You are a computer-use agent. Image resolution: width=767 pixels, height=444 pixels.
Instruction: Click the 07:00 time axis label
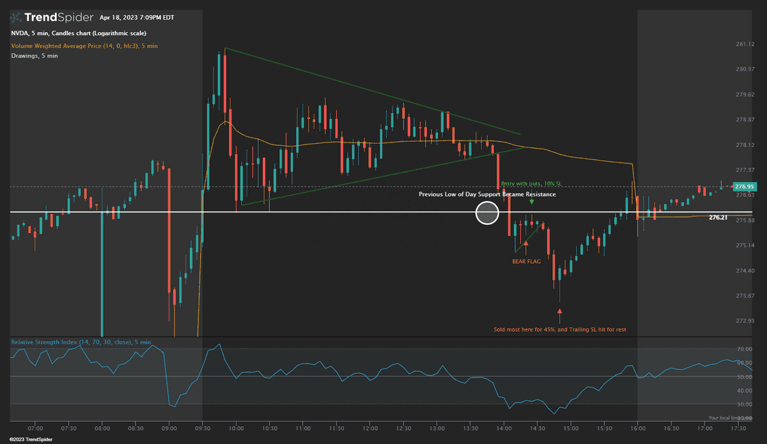[x=35, y=428]
